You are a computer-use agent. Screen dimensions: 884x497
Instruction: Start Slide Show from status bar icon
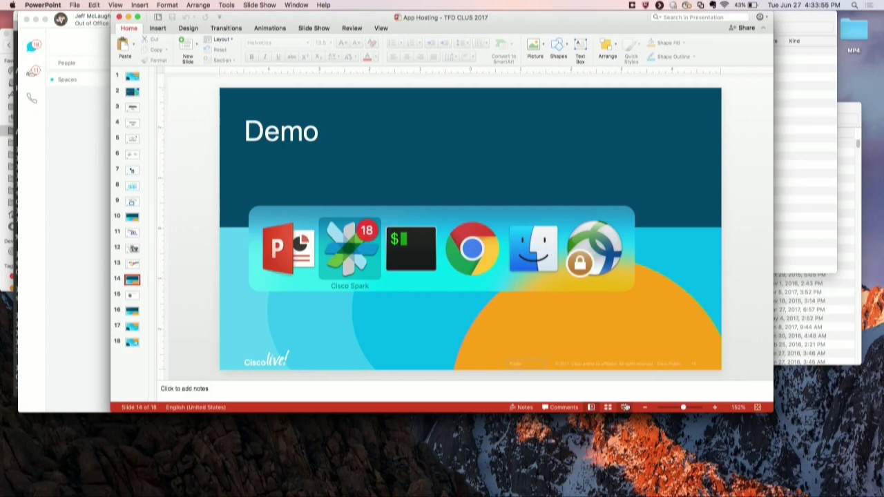625,407
